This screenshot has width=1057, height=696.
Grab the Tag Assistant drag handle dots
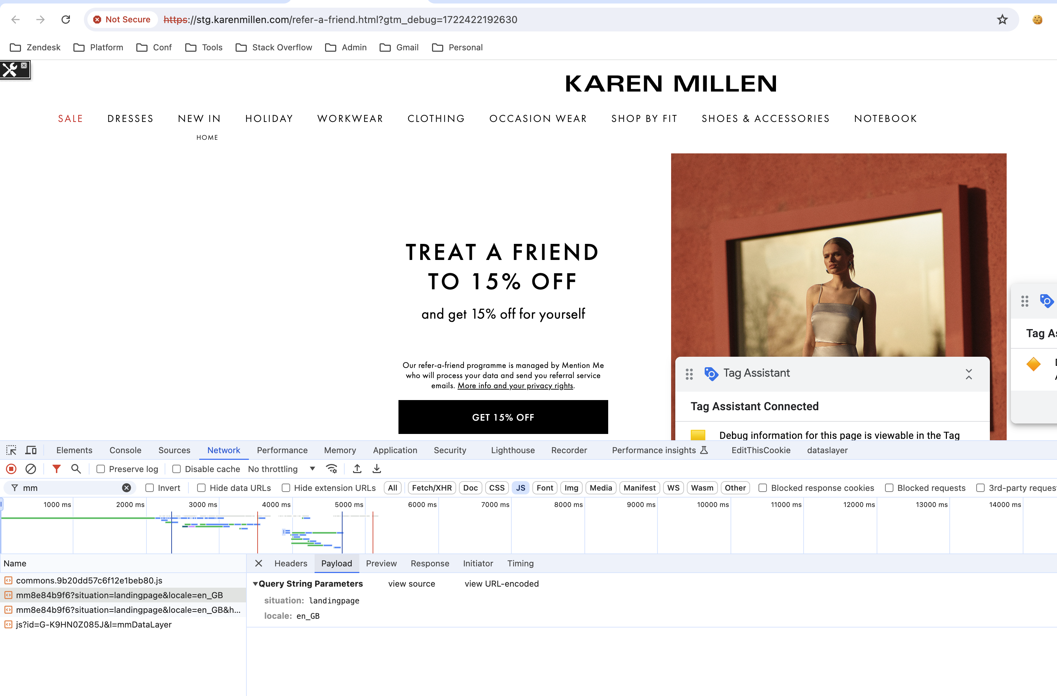click(x=689, y=374)
